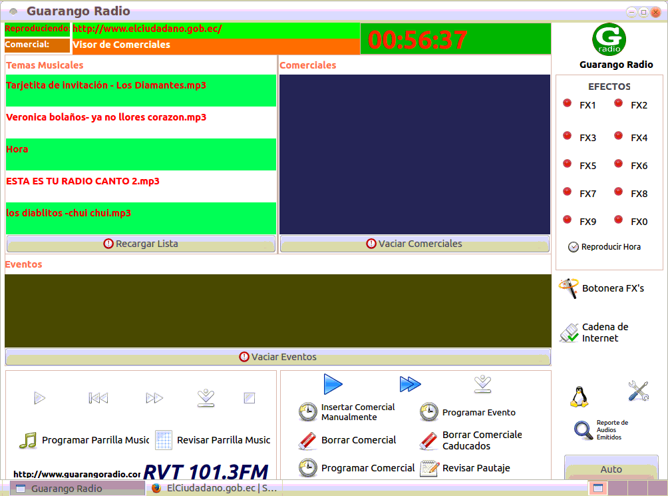Image resolution: width=668 pixels, height=496 pixels.
Task: Trigger the FX1 sound effect
Action: tap(580, 105)
